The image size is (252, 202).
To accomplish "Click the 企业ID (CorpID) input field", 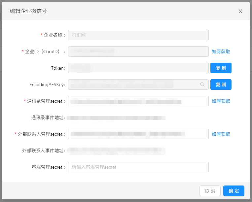I will coord(138,51).
